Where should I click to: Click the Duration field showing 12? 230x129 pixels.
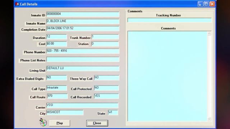(56, 37)
